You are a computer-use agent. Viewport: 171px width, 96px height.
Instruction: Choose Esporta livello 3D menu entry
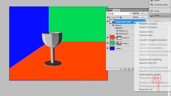point(148,63)
